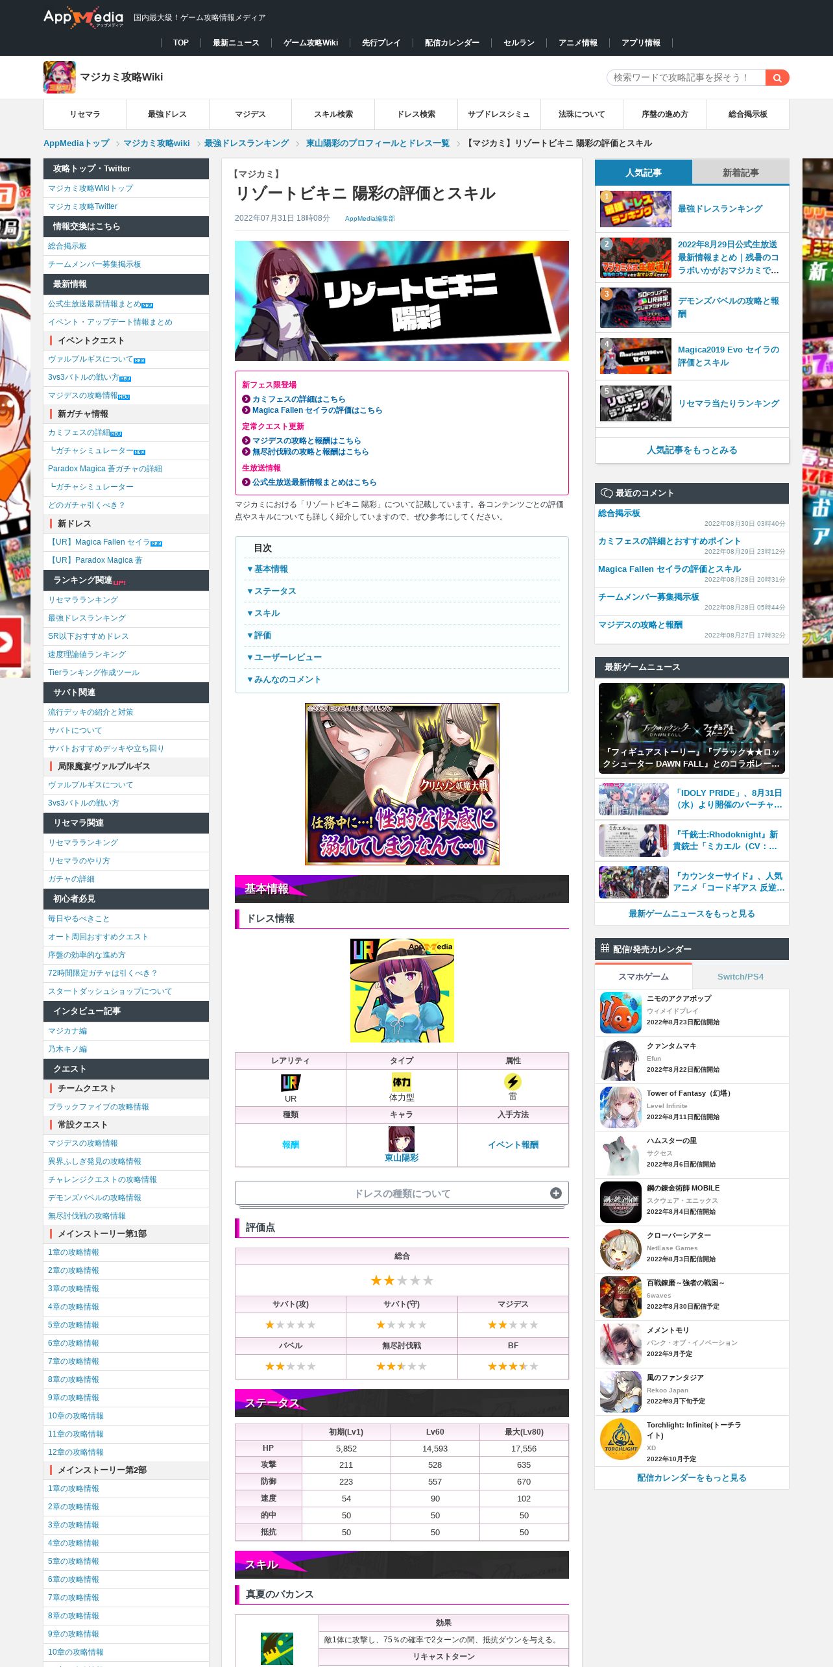The width and height of the screenshot is (833, 1667).
Task: Switch calendar to the Switch/PS4 tab
Action: point(740,976)
